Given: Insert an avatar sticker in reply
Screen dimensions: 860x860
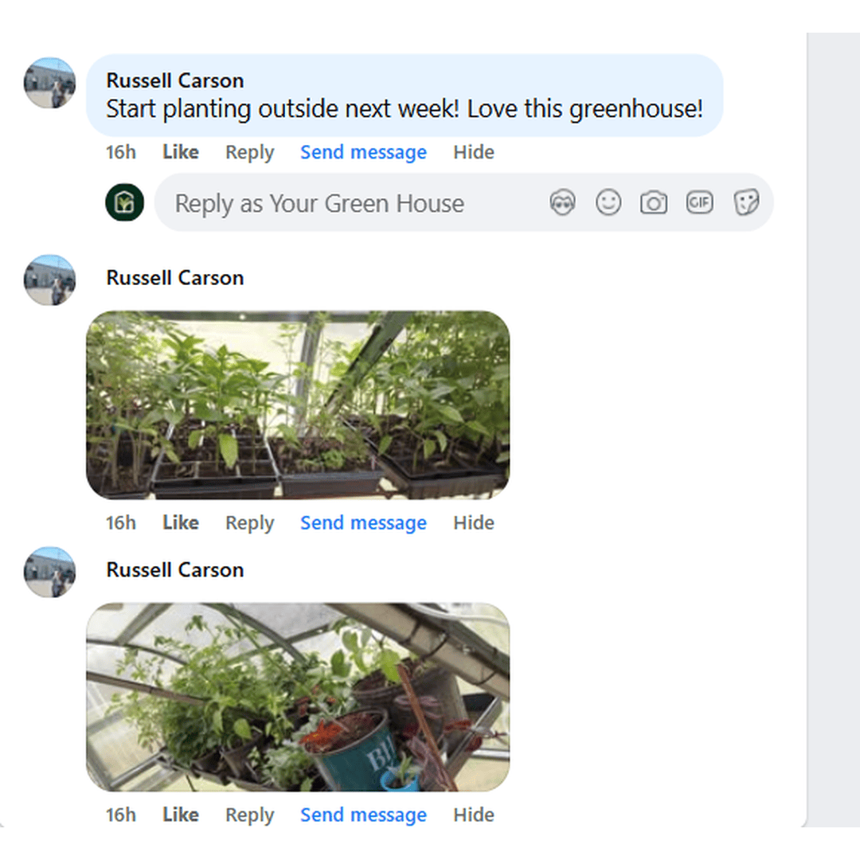Looking at the screenshot, I should coord(562,203).
